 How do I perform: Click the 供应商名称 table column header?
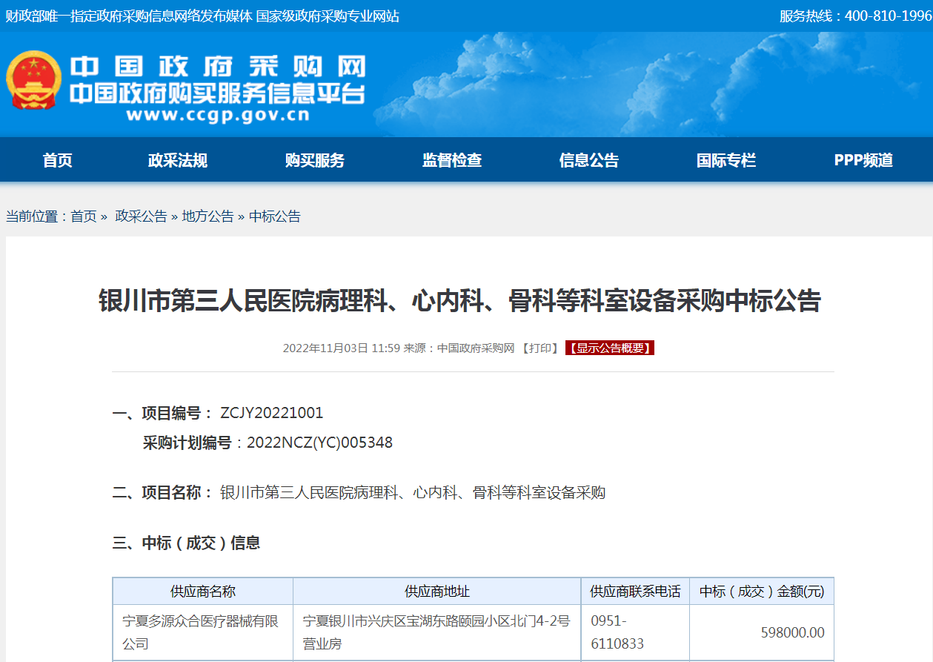pos(203,592)
